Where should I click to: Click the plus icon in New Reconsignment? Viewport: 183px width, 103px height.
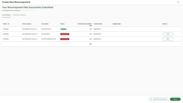(151, 99)
